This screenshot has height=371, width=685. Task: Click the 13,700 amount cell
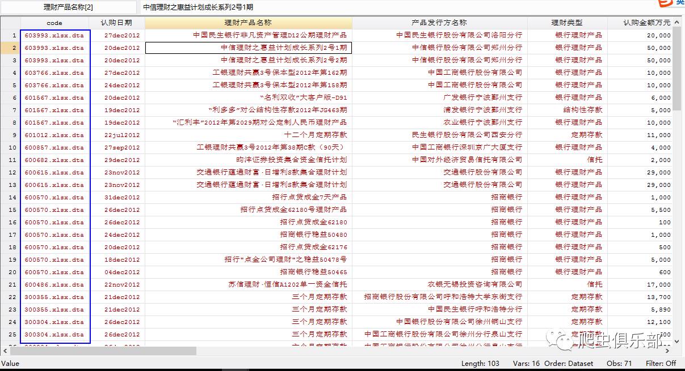(640, 297)
